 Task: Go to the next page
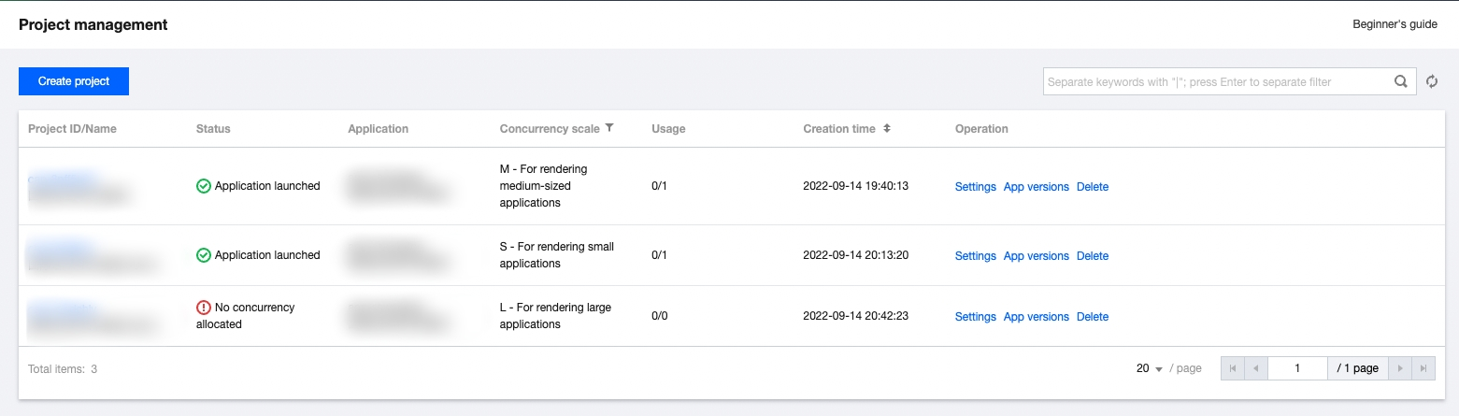pos(1399,368)
